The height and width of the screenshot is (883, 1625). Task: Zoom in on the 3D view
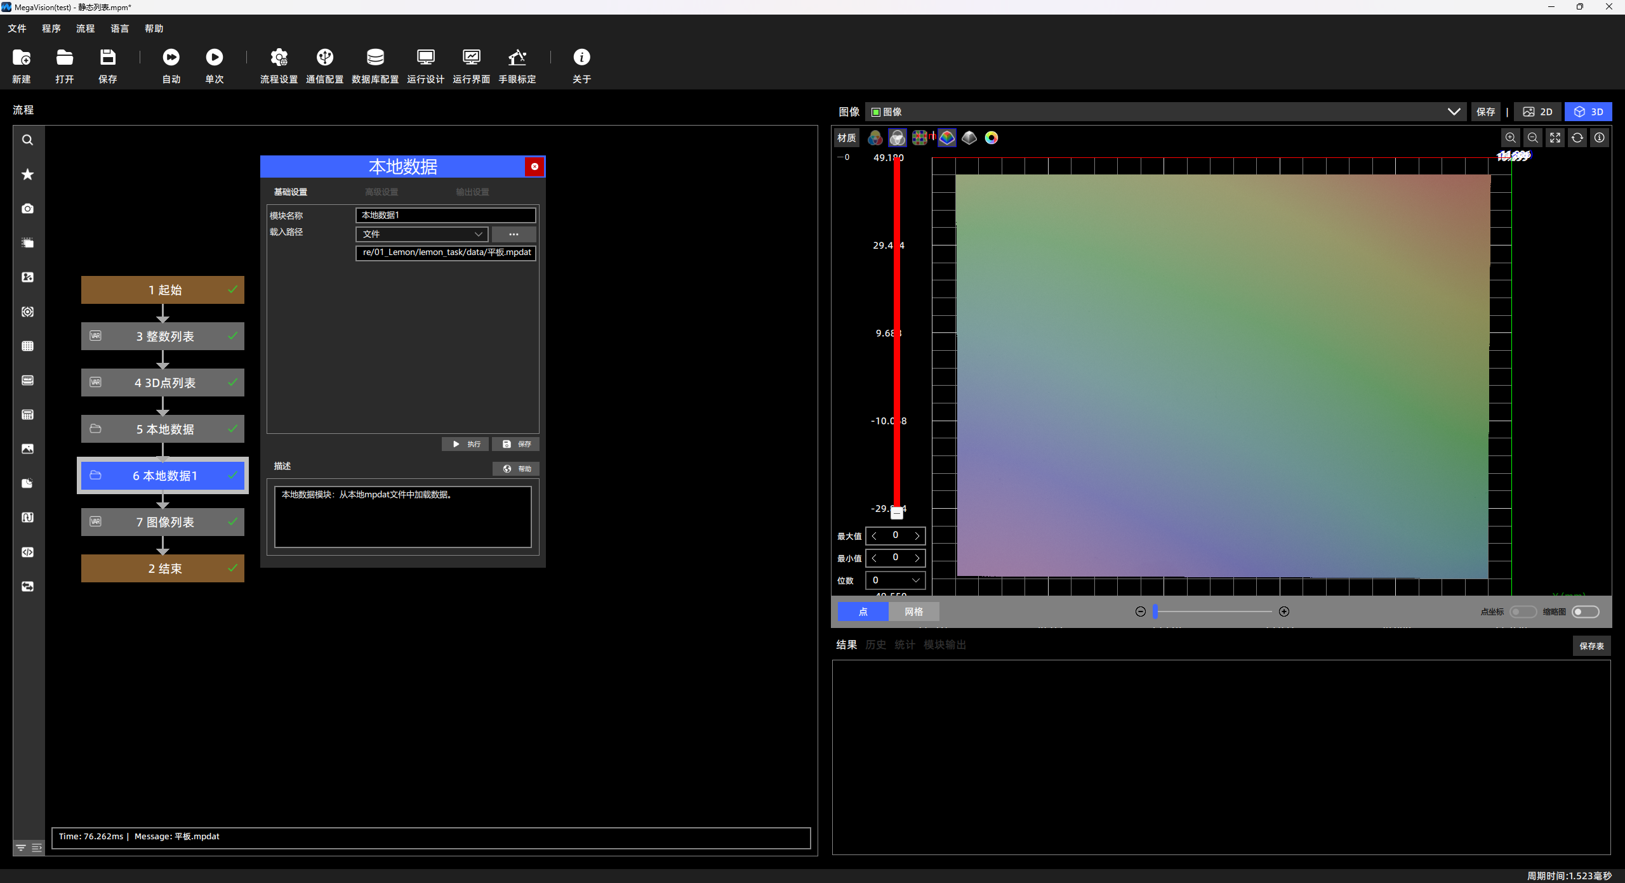click(x=1511, y=138)
